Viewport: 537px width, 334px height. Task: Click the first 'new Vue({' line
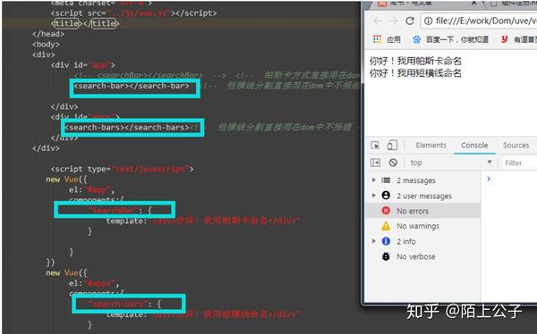click(x=66, y=180)
